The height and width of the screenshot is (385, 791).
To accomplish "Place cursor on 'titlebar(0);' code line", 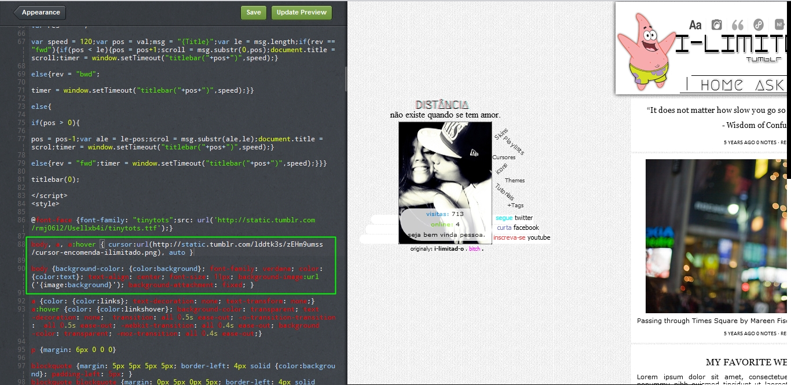I will (x=55, y=179).
